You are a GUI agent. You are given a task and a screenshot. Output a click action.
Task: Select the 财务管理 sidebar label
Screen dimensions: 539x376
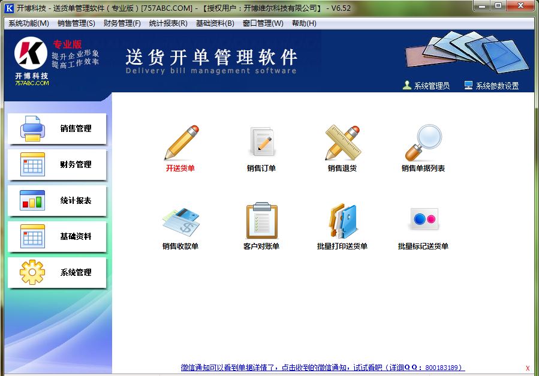coord(76,165)
